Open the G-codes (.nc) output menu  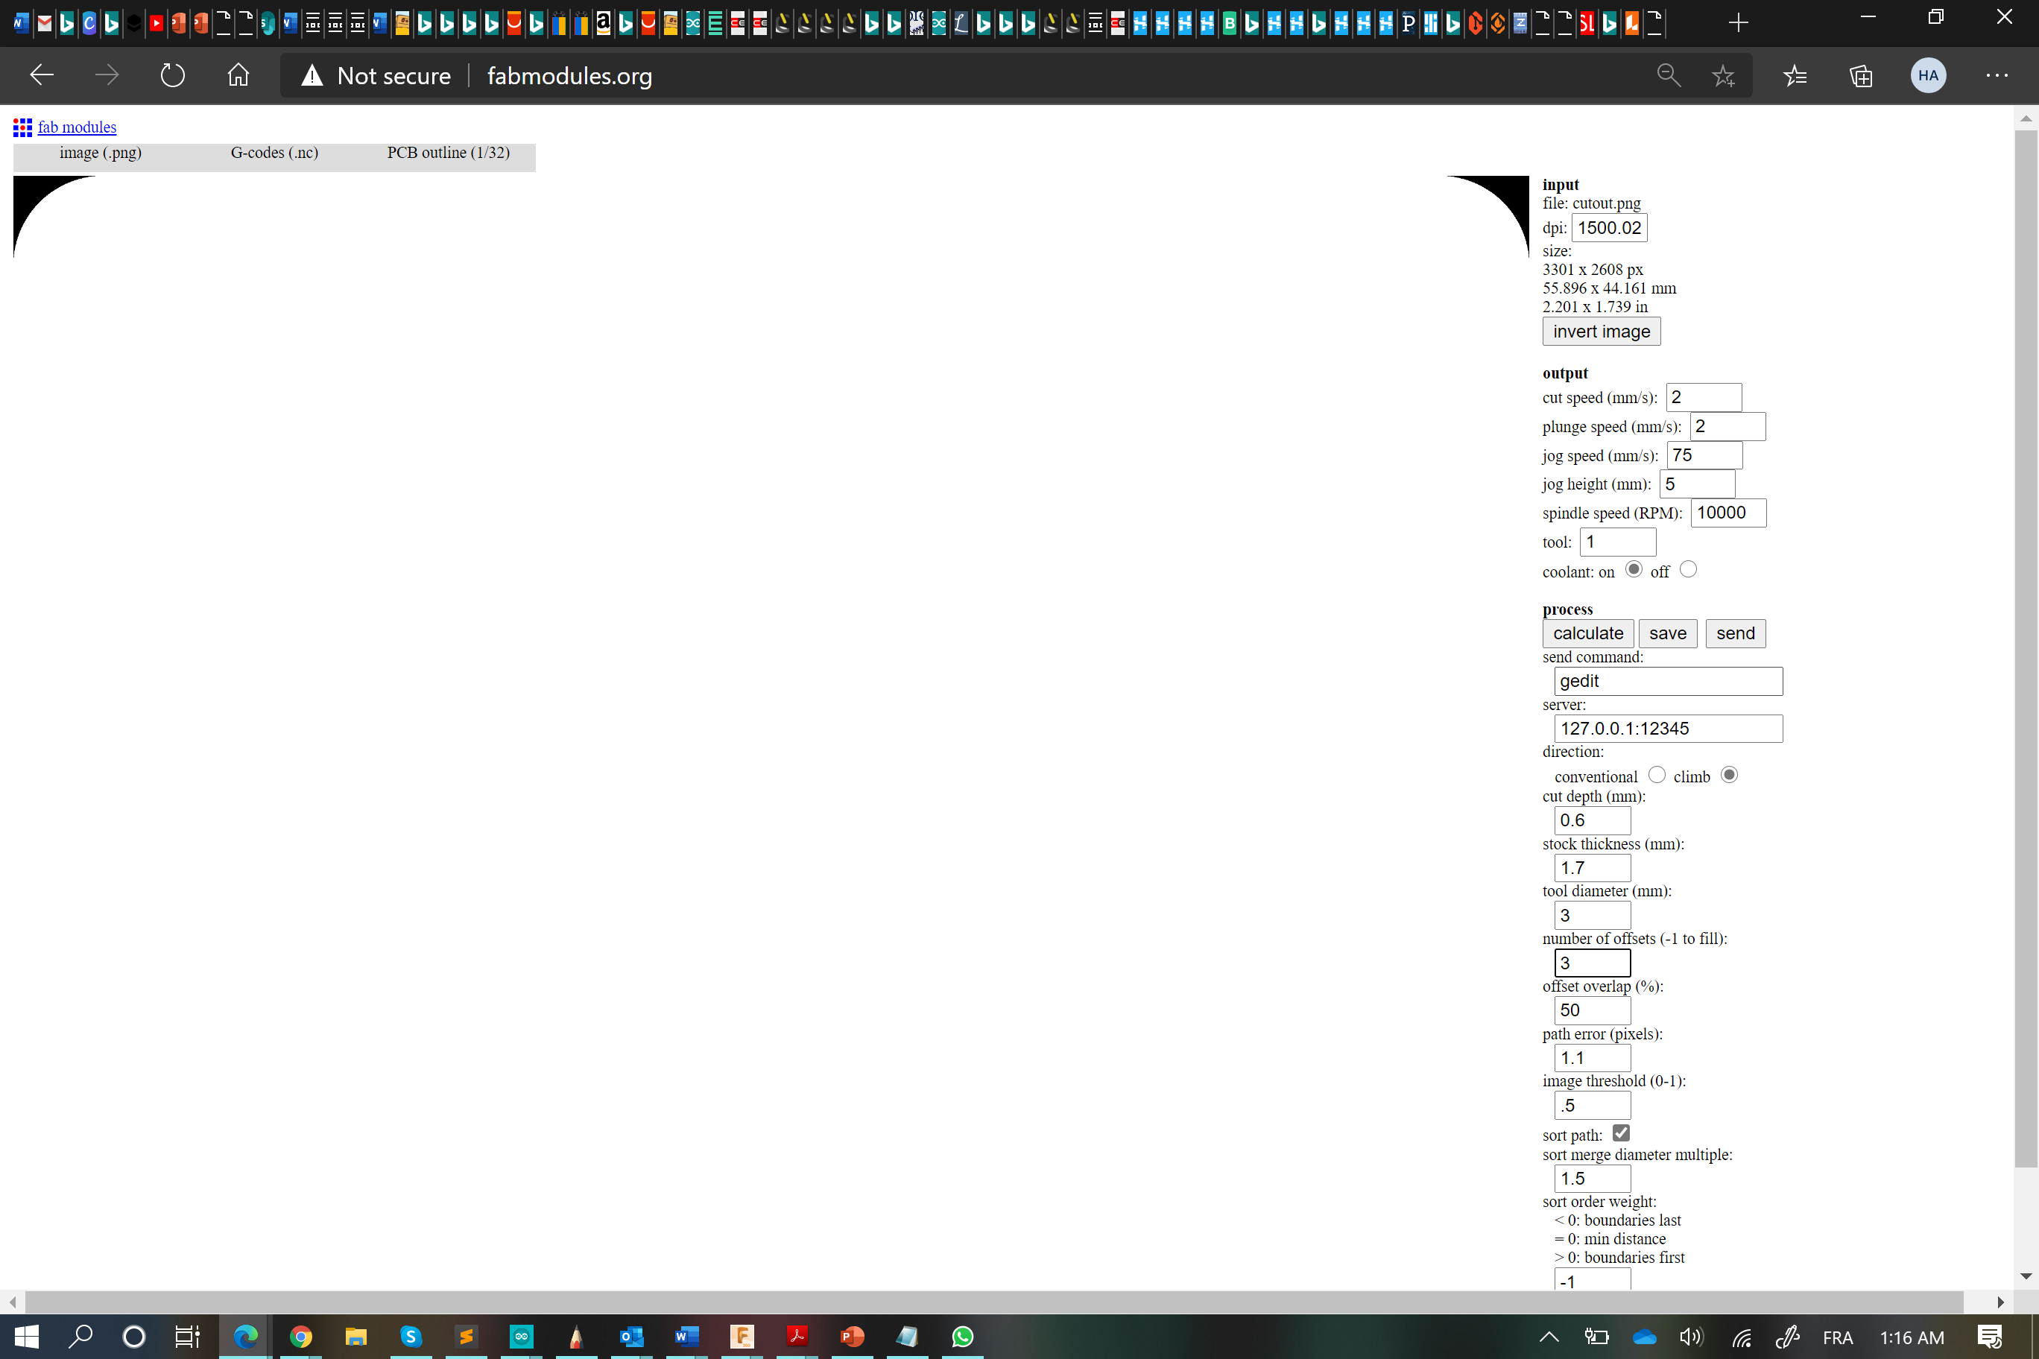coord(274,153)
